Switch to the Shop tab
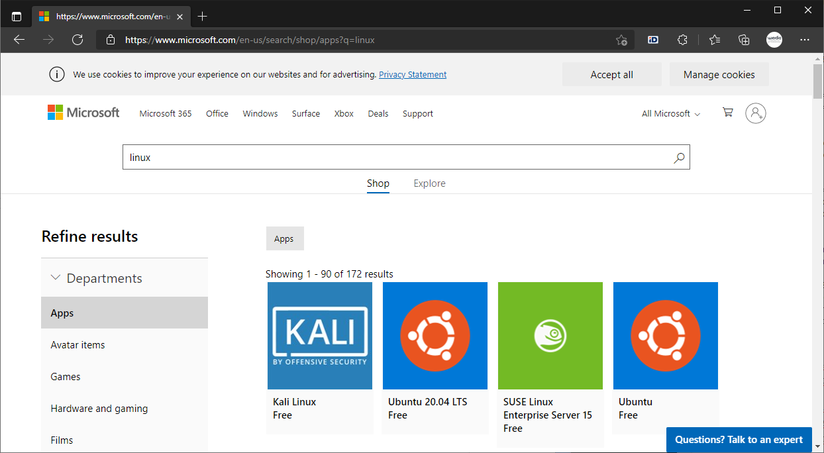The width and height of the screenshot is (824, 453). coord(378,183)
